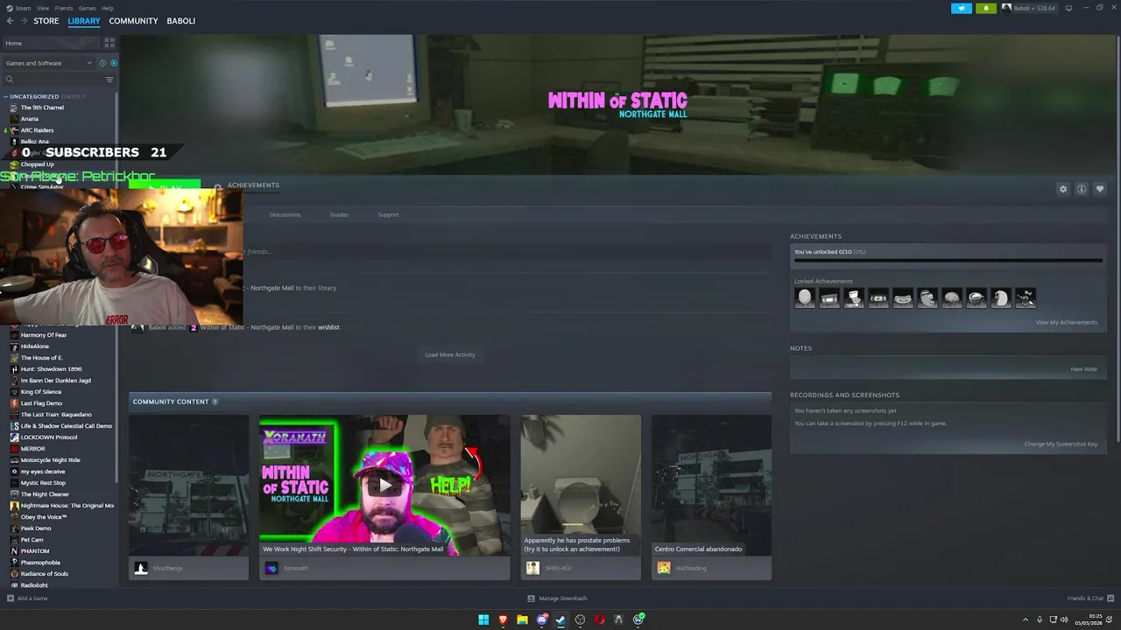1121x630 pixels.
Task: Open the Games menu
Action: tap(88, 8)
